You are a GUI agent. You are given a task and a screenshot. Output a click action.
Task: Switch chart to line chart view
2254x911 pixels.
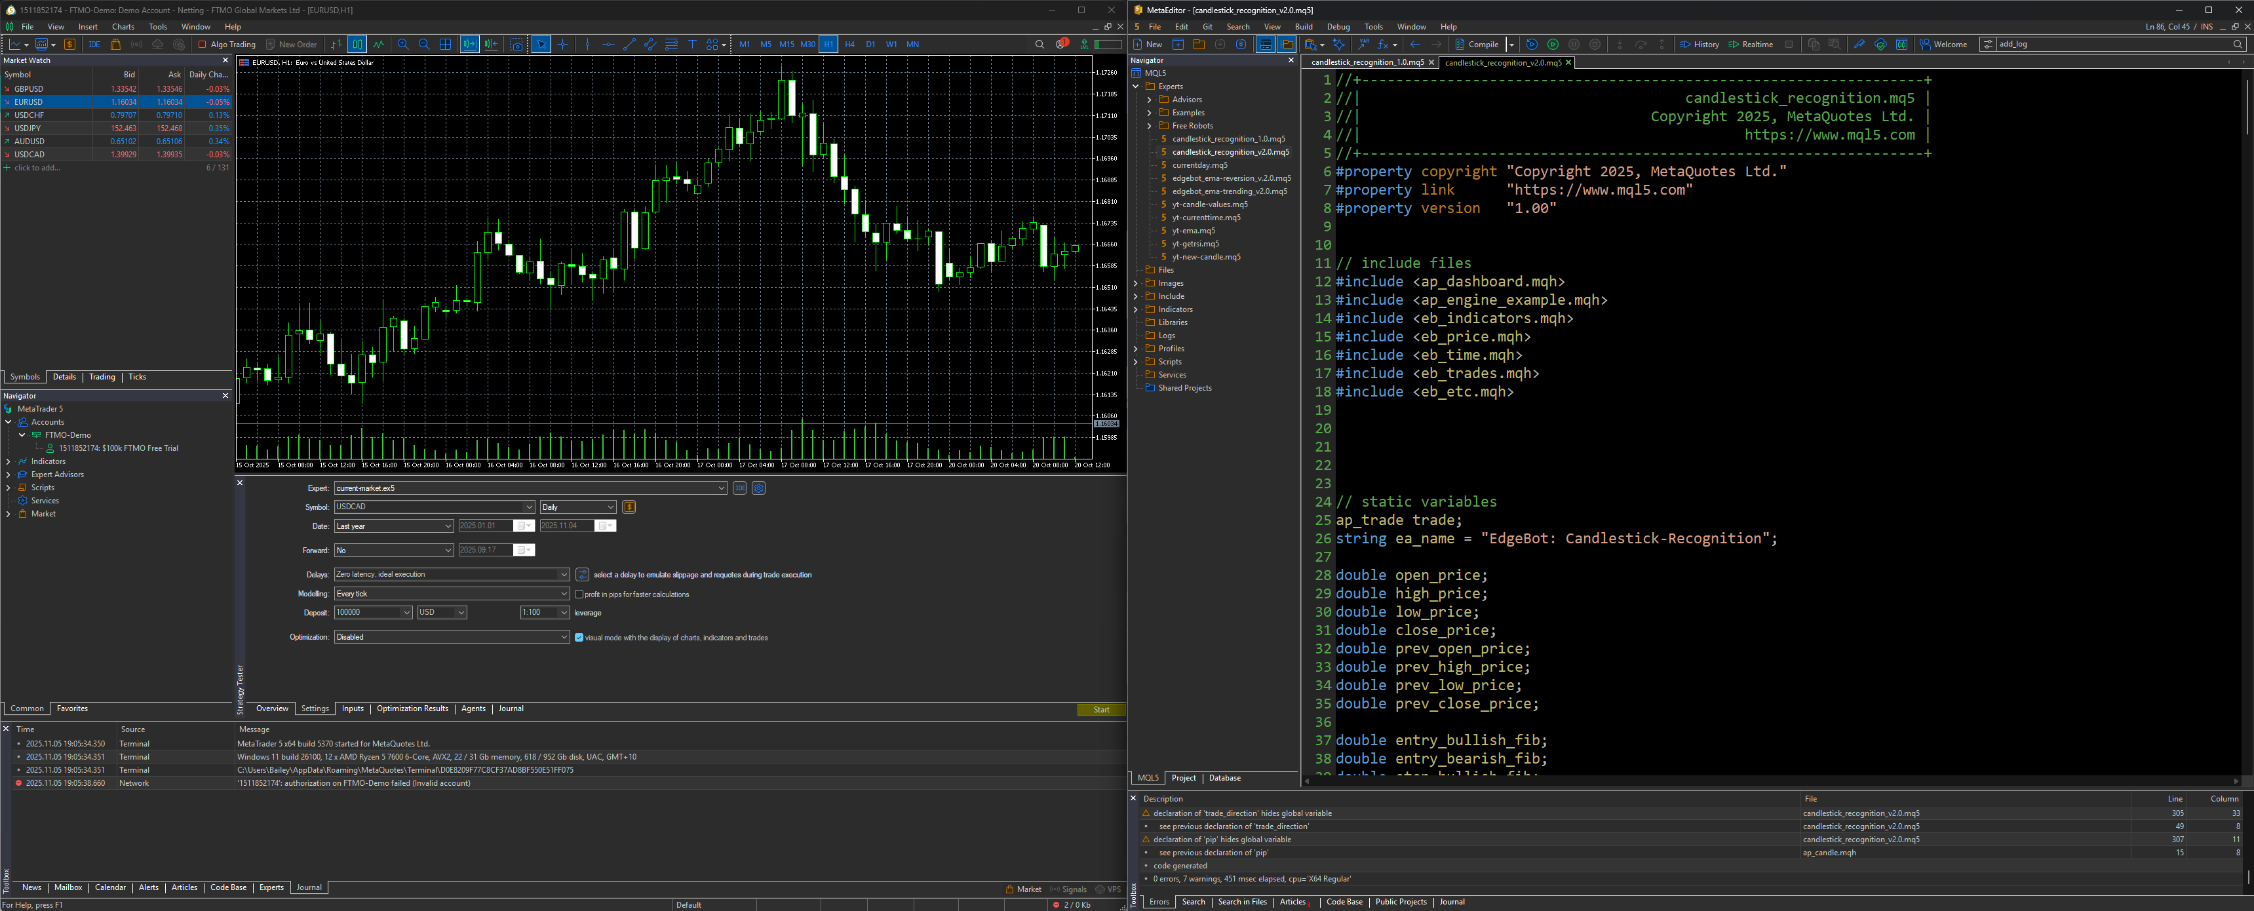(x=378, y=44)
